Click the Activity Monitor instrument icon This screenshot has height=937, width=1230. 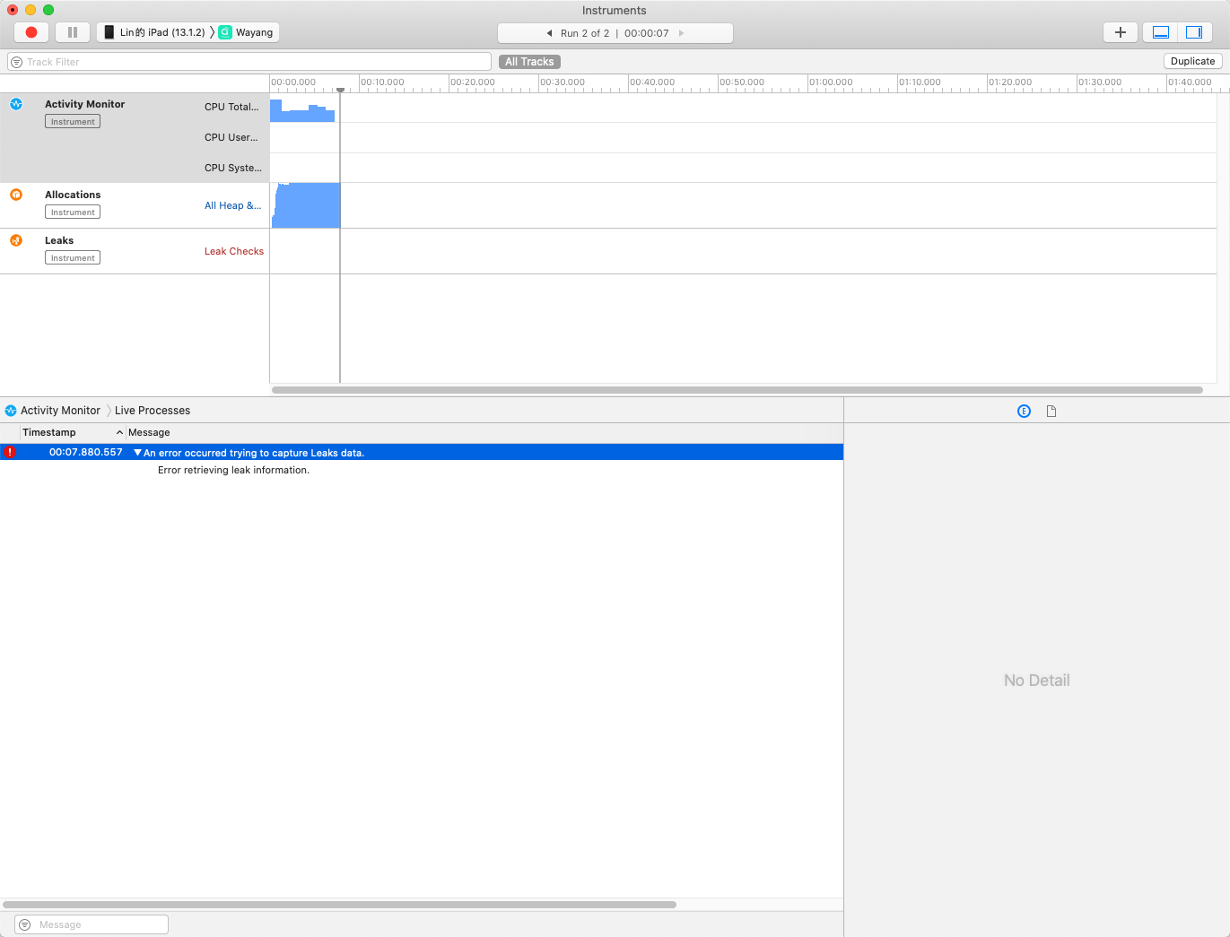point(16,104)
